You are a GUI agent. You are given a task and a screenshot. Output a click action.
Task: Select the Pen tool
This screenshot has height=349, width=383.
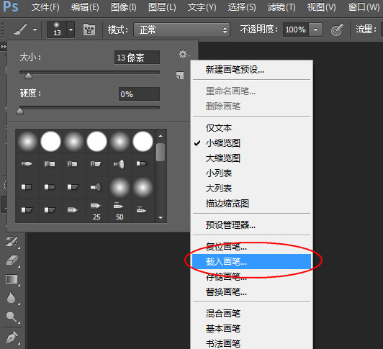click(x=12, y=337)
